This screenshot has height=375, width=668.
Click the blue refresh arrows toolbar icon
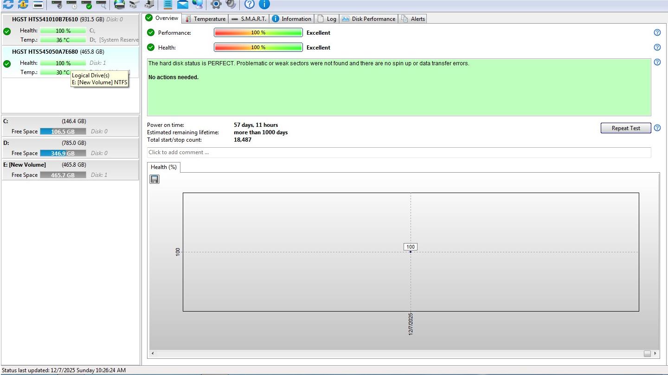[x=8, y=5]
